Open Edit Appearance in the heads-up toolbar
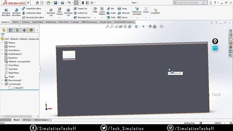This screenshot has height=131, width=233. (150, 27)
